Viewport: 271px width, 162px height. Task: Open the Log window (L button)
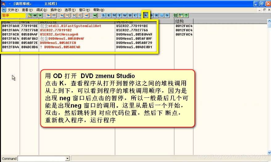[104, 15]
